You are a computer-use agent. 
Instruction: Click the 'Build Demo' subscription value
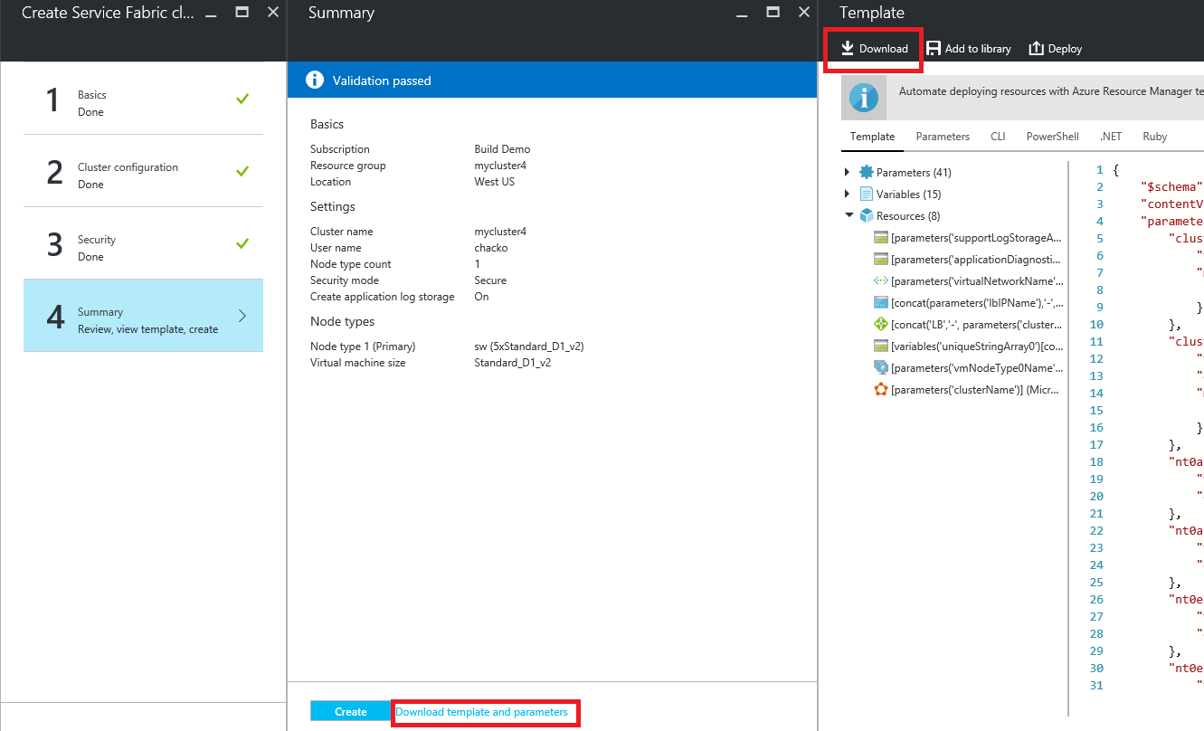pos(502,149)
